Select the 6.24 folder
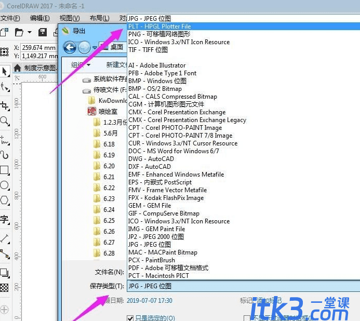The image size is (360, 321). (104, 210)
